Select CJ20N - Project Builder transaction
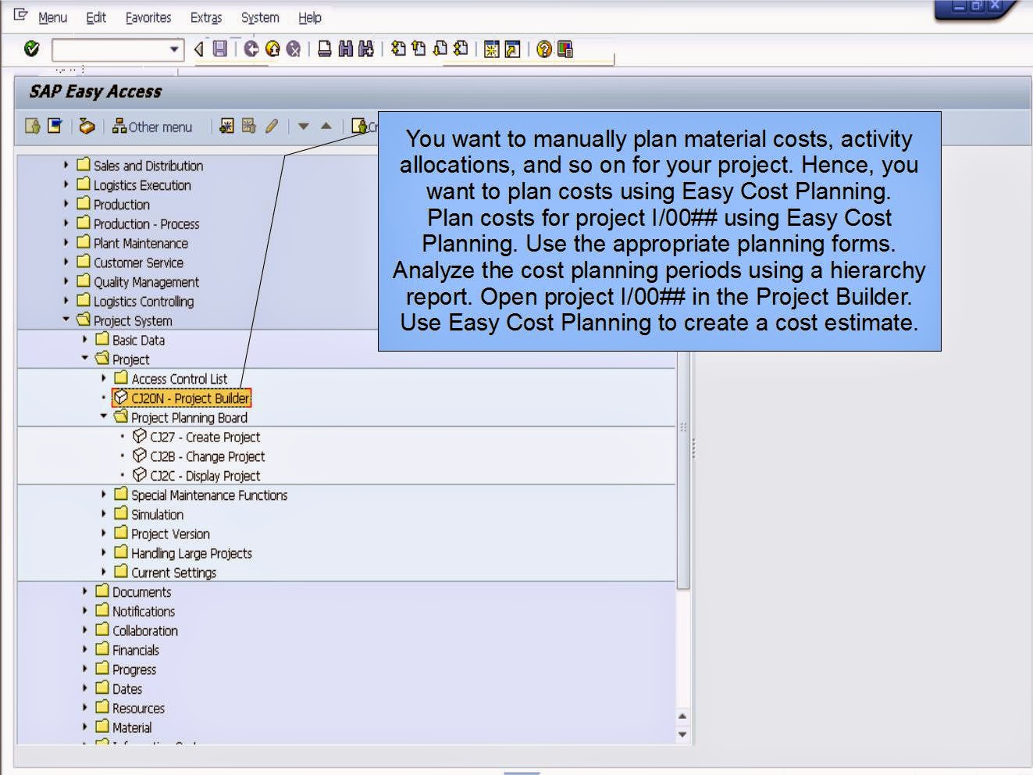The image size is (1033, 775). coord(182,398)
